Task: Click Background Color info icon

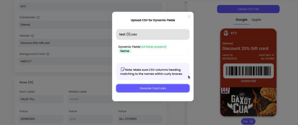Action: click(48, 54)
